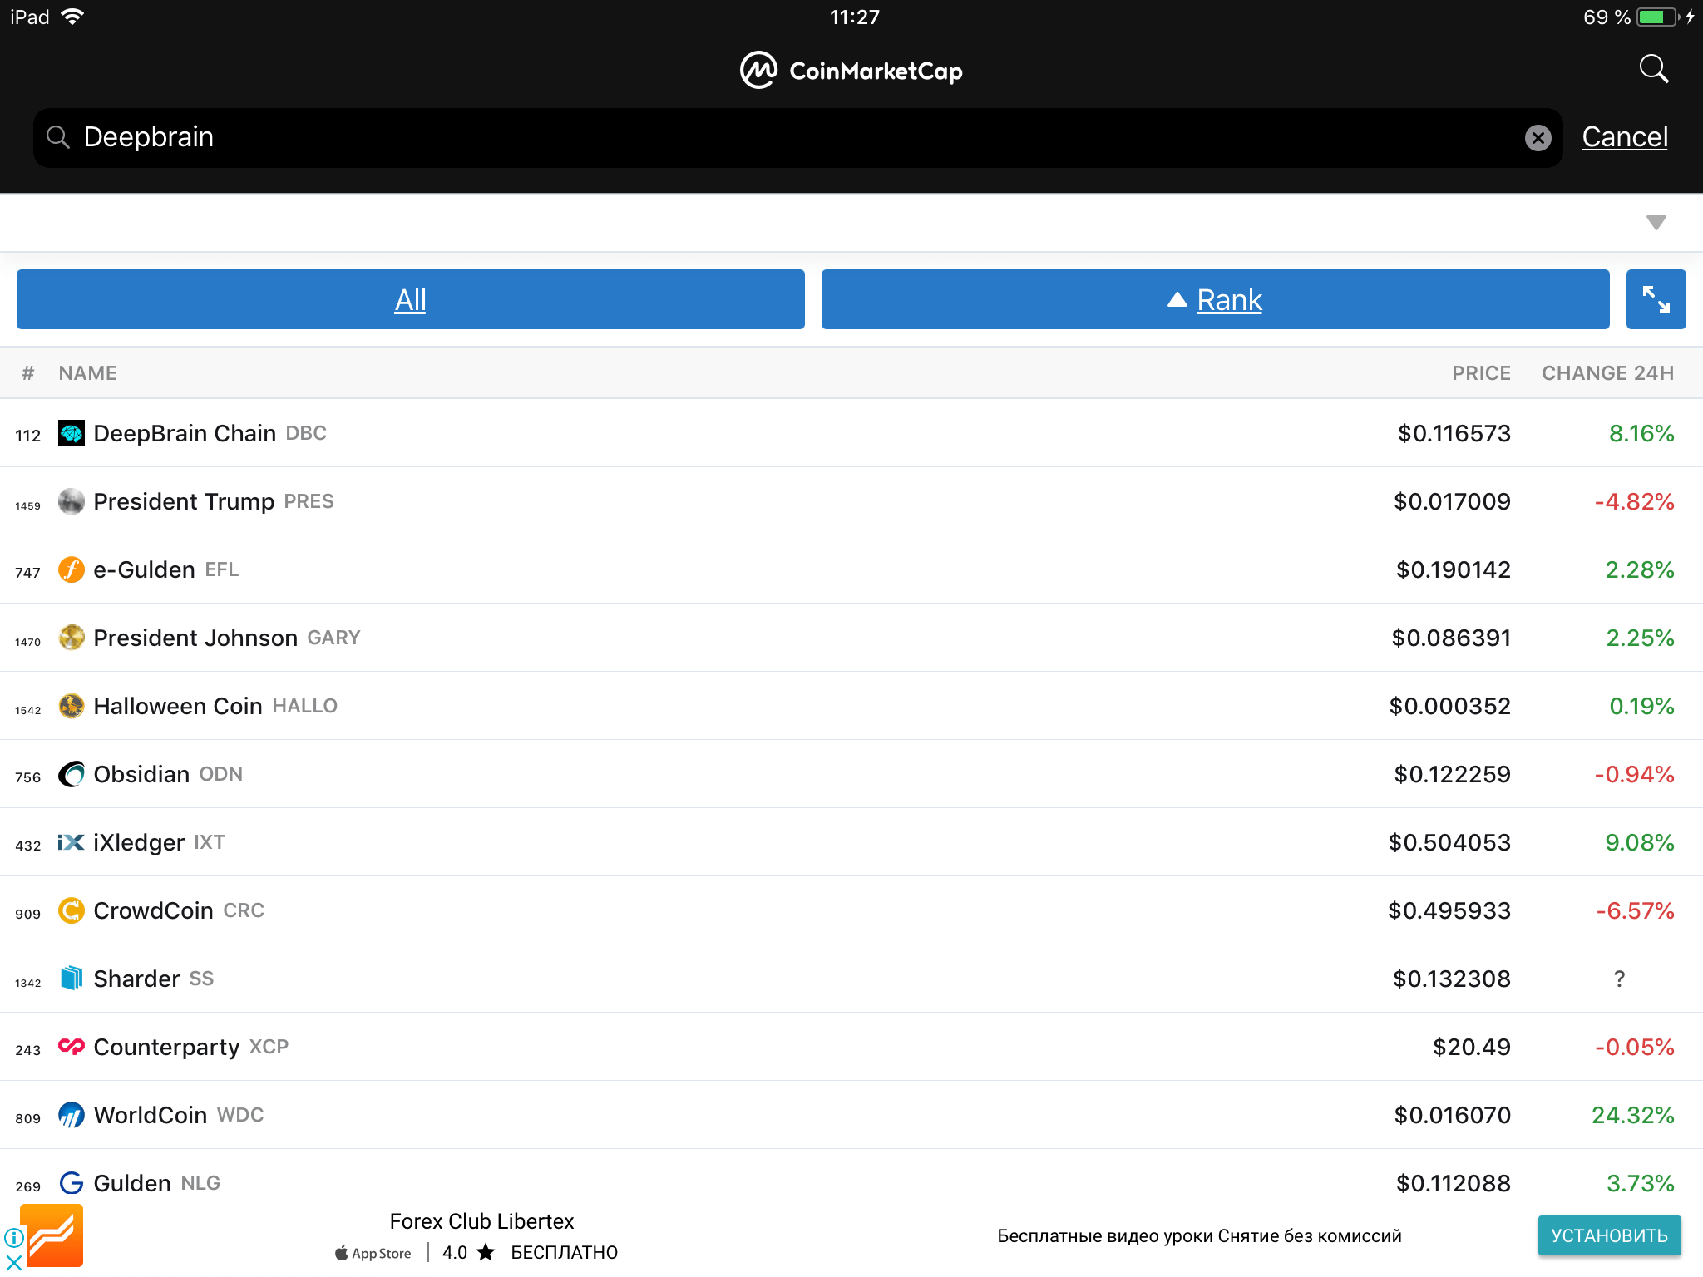Tap the Wi-Fi status icon
The width and height of the screenshot is (1703, 1277).
(x=73, y=17)
